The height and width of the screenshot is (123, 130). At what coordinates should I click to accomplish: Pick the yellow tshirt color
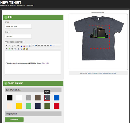19,106
